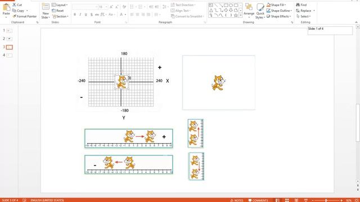
Task: Open the font name combo box
Action: coord(85,7)
